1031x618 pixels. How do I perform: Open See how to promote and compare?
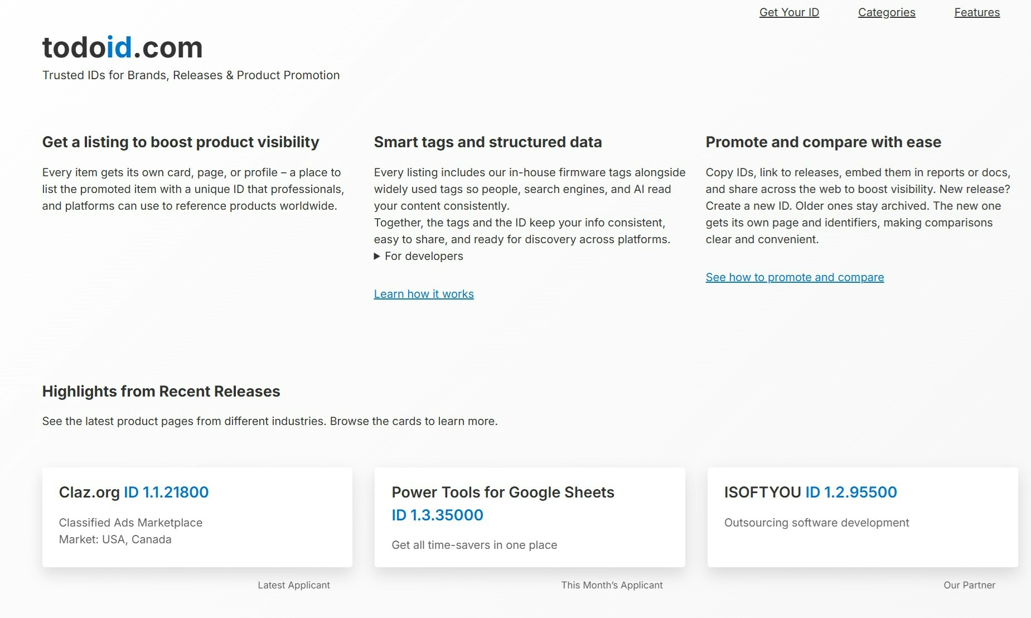coord(794,277)
